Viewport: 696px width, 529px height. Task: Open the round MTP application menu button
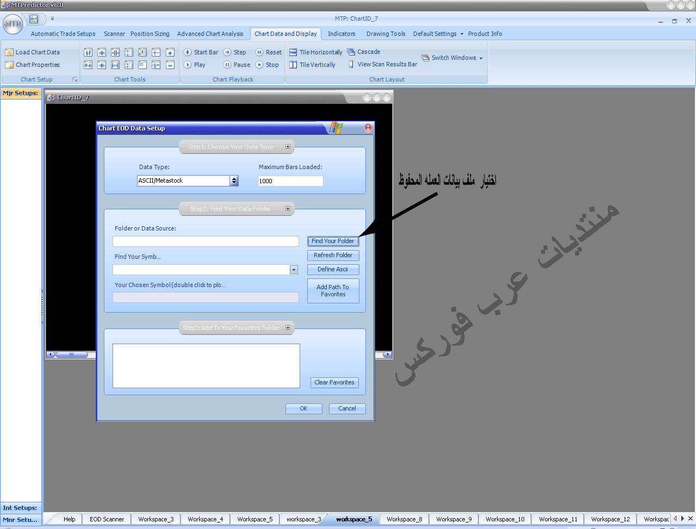[13, 24]
